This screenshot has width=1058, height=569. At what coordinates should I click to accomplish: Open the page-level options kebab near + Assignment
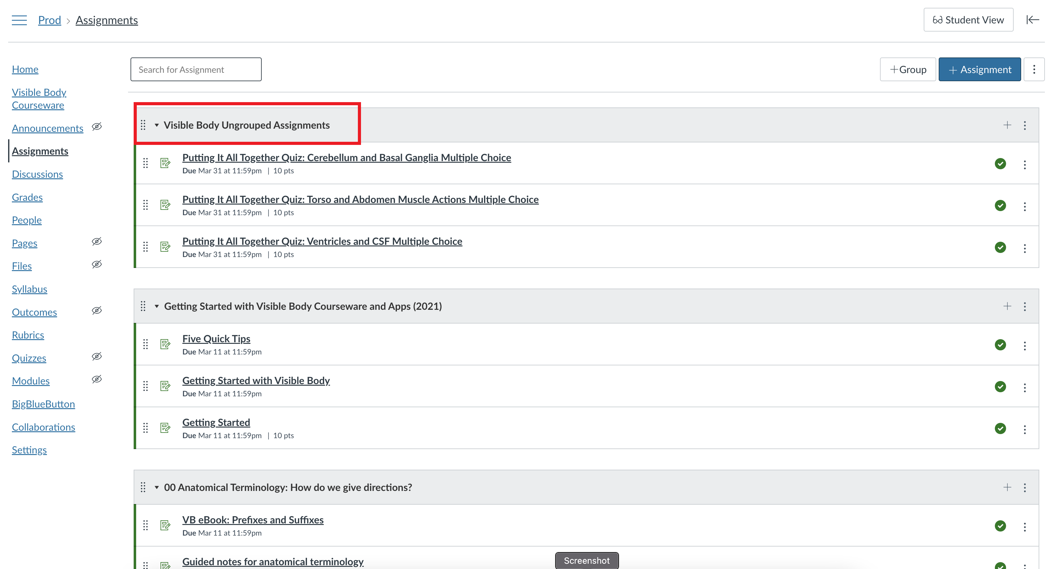(x=1035, y=69)
